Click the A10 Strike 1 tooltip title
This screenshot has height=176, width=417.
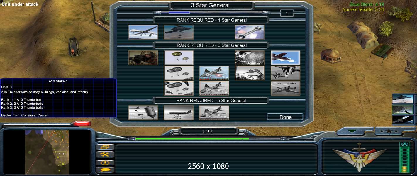[x=58, y=81]
